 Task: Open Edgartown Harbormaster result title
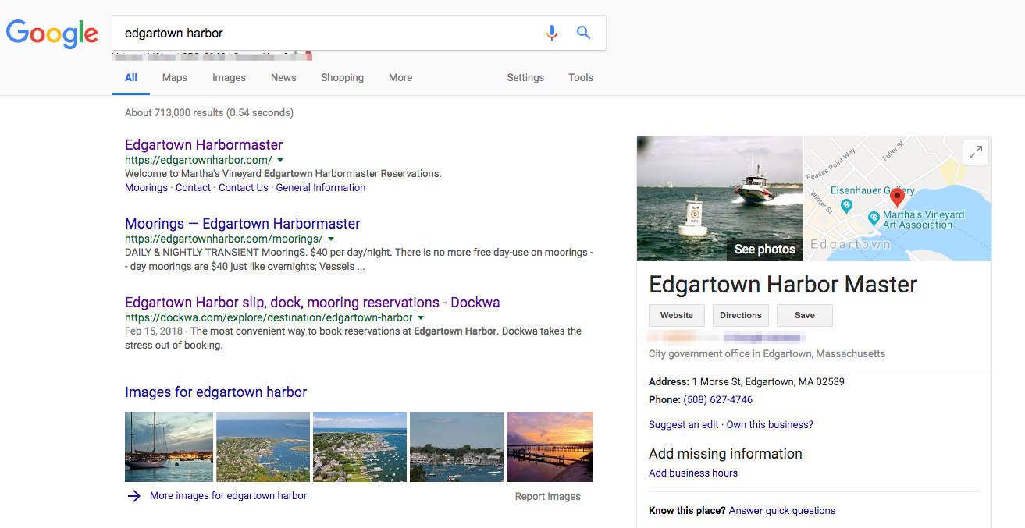click(x=204, y=145)
